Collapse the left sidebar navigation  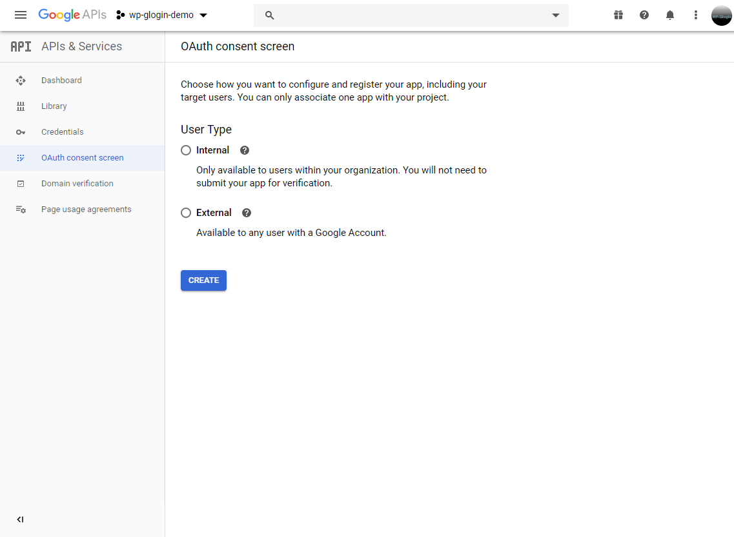point(20,520)
